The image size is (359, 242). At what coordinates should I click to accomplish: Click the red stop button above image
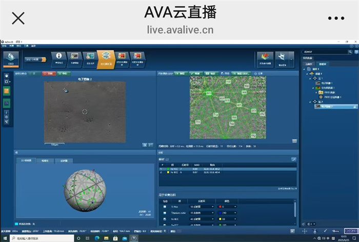click(x=49, y=74)
